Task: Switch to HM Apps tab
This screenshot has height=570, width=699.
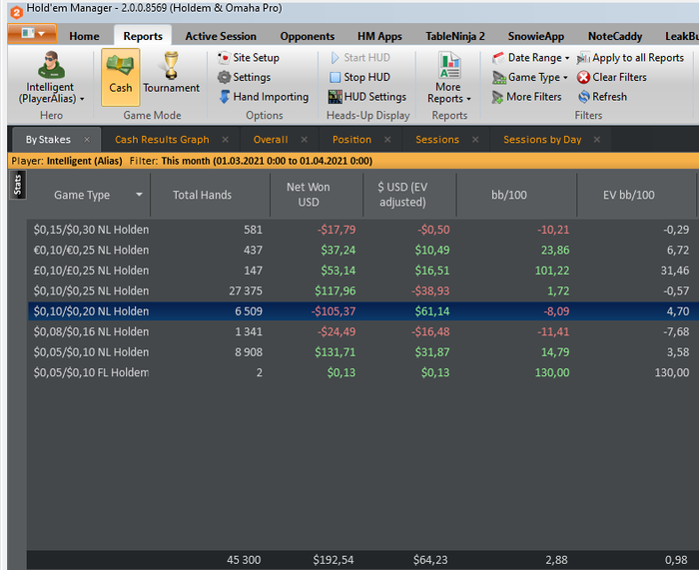Action: pos(379,36)
